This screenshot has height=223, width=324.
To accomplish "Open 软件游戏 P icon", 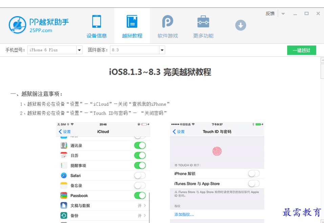I will point(168,21).
